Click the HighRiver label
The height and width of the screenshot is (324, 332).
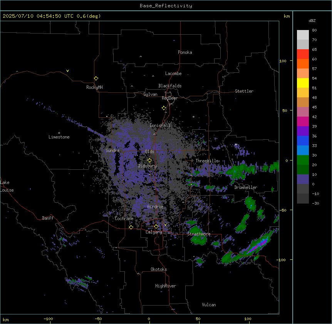pos(166,286)
